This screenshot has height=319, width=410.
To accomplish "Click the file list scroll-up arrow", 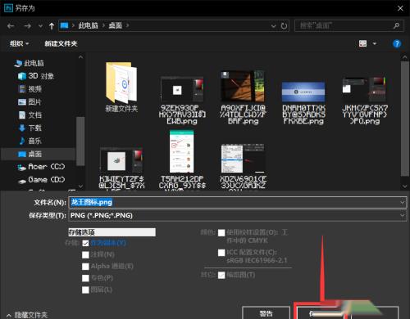I will click(x=405, y=57).
